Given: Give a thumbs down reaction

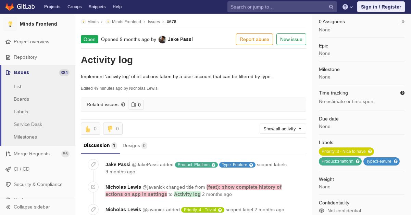Looking at the screenshot, I should pyautogui.click(x=113, y=129).
